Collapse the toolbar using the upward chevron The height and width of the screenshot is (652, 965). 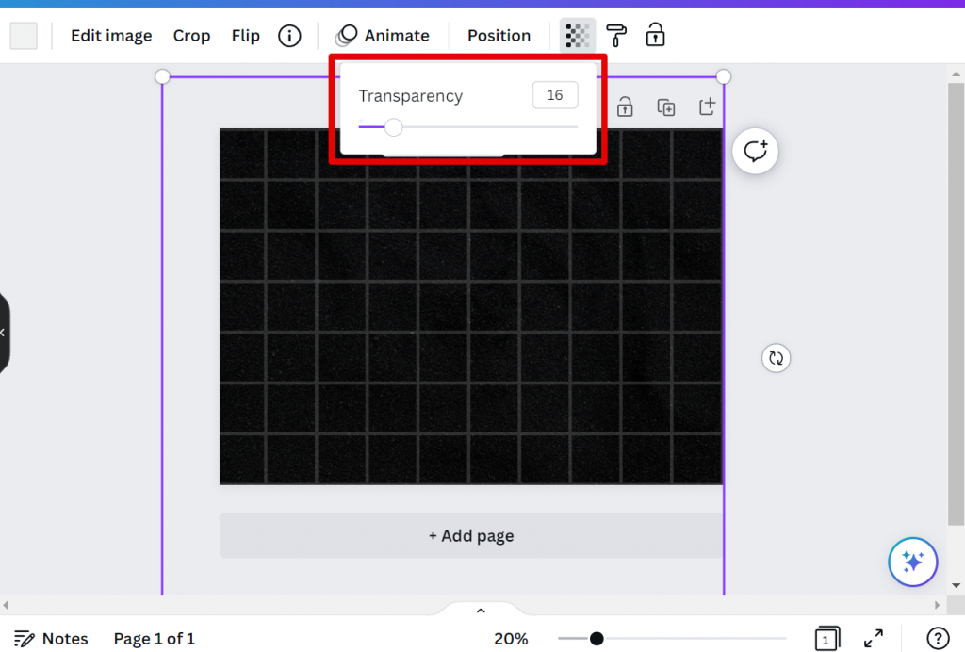481,610
